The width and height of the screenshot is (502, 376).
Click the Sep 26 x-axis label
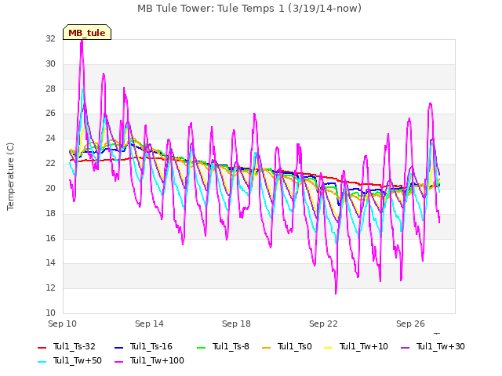pos(410,324)
